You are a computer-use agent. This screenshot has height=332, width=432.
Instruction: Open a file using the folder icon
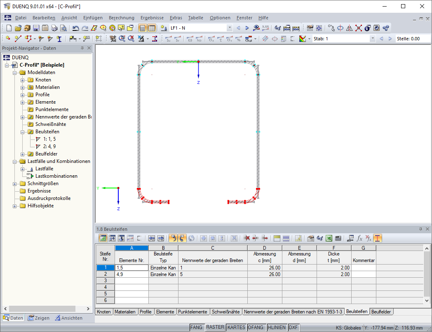(18, 28)
